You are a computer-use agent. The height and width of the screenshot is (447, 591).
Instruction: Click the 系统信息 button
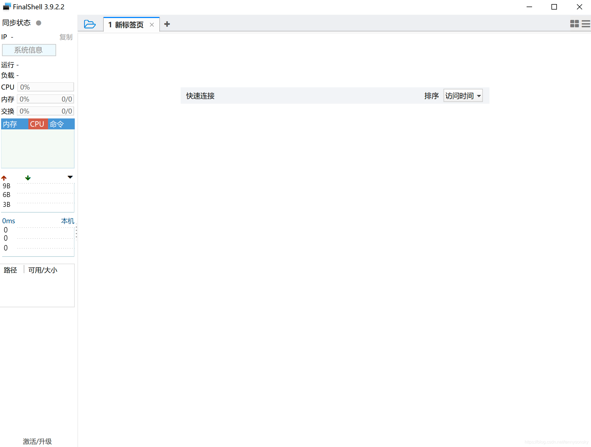[x=29, y=50]
